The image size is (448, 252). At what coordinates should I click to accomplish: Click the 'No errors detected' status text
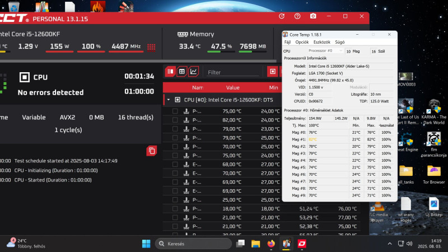[50, 92]
